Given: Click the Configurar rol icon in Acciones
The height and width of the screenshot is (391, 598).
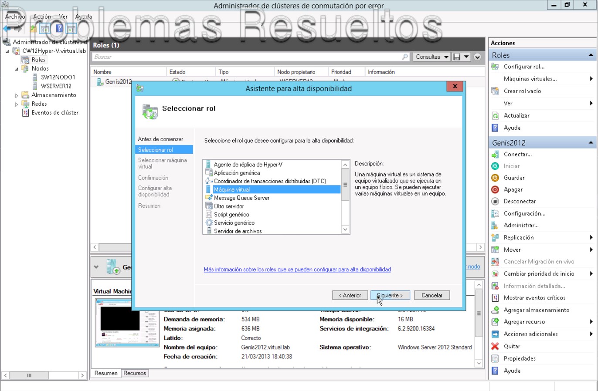Looking at the screenshot, I should [495, 67].
